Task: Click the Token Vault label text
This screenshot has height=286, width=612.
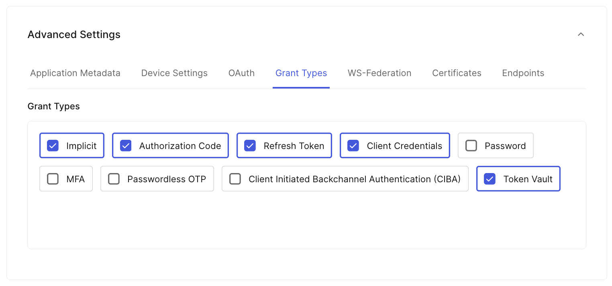Action: pos(527,179)
